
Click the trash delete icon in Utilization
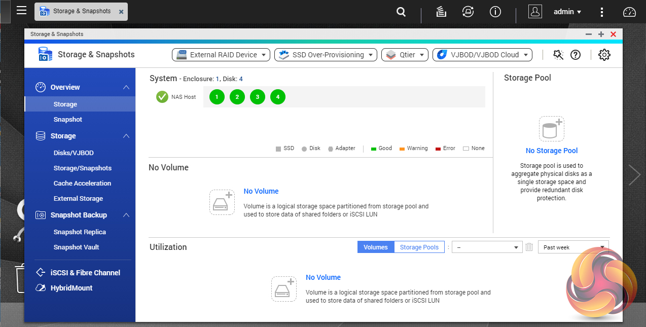pyautogui.click(x=529, y=247)
